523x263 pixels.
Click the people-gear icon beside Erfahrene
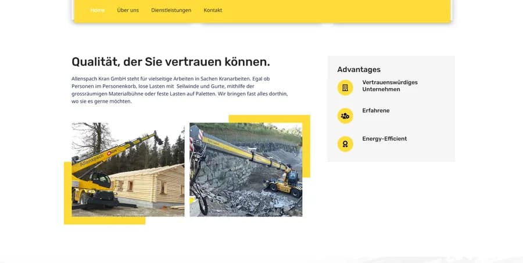click(345, 116)
